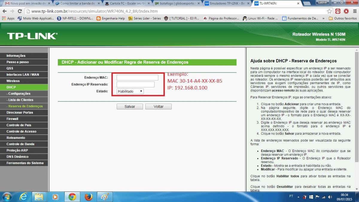Open the Wireless menu item
This screenshot has width=359, height=202.
[x=24, y=81]
